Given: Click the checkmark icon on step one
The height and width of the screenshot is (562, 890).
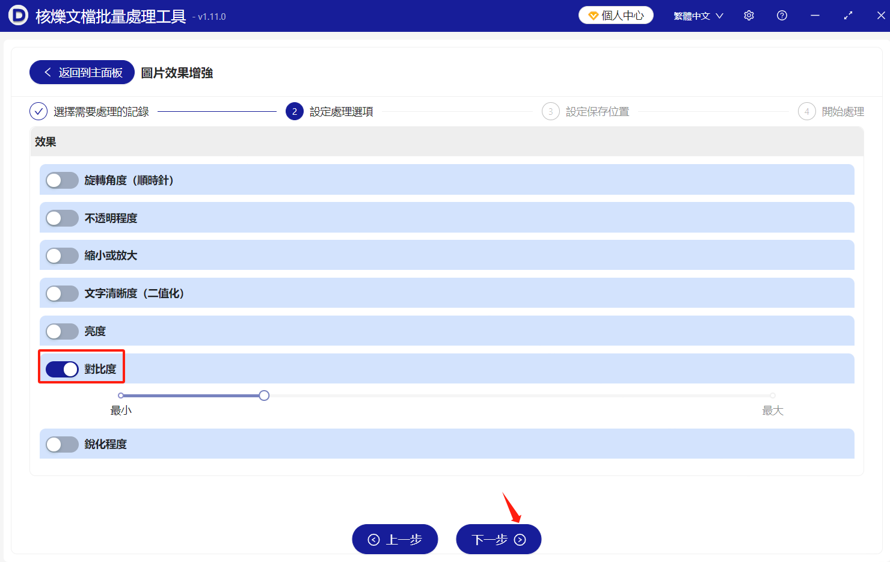Looking at the screenshot, I should (38, 111).
